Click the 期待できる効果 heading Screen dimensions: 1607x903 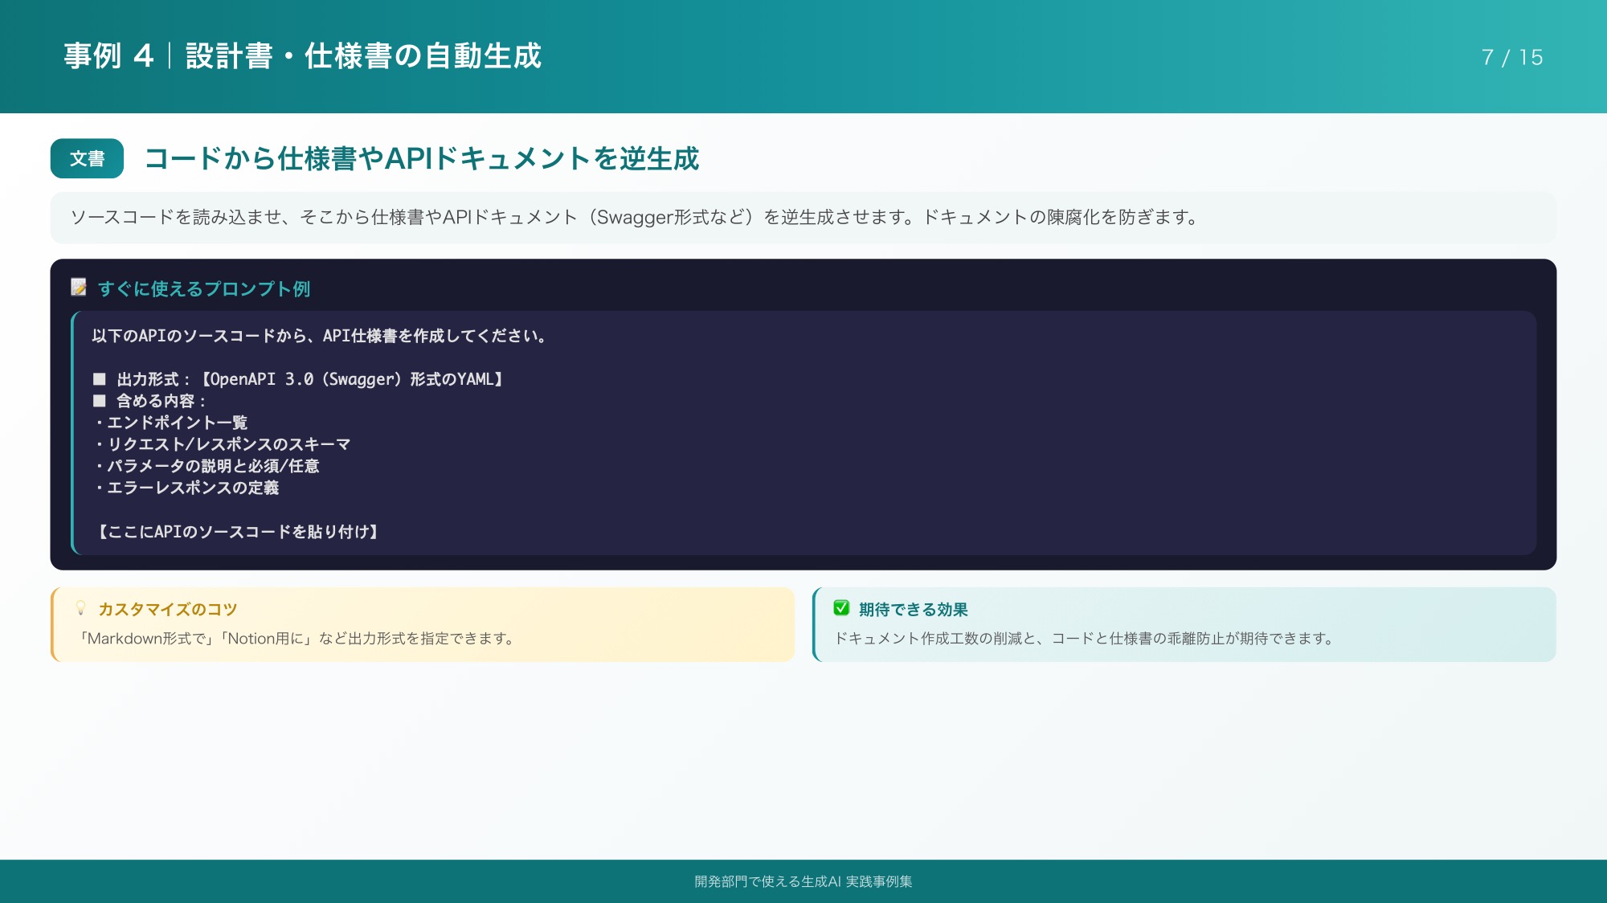(x=914, y=609)
